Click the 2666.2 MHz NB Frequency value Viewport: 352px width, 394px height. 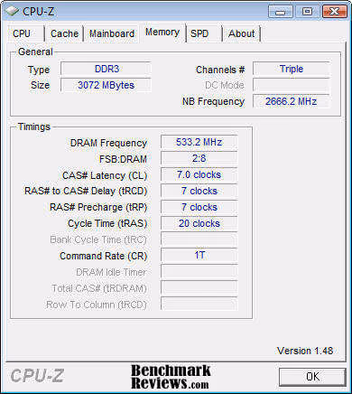click(292, 101)
